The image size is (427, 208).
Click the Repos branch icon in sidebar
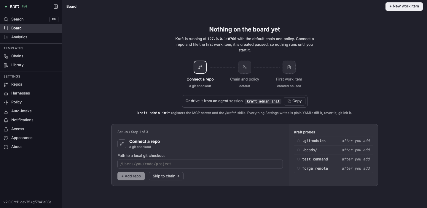tap(6, 84)
